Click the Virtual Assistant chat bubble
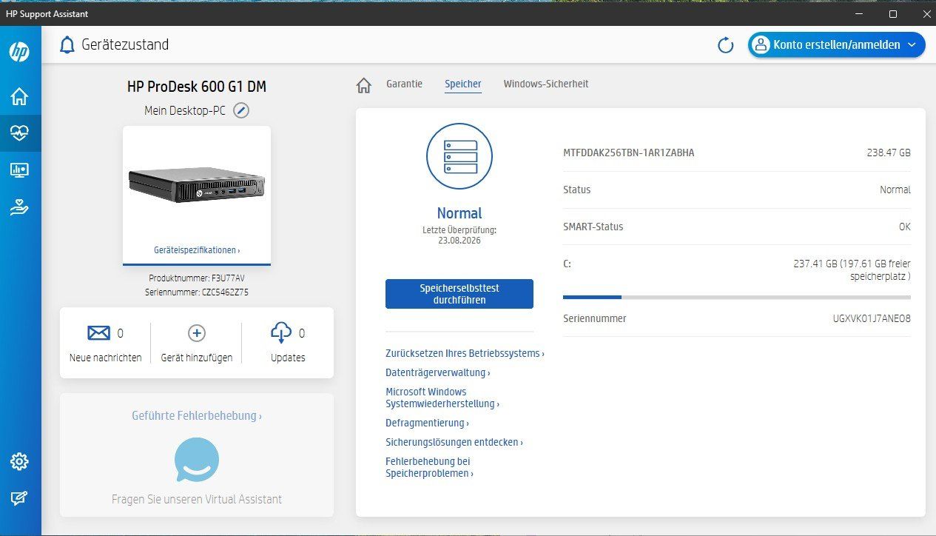 coord(197,460)
